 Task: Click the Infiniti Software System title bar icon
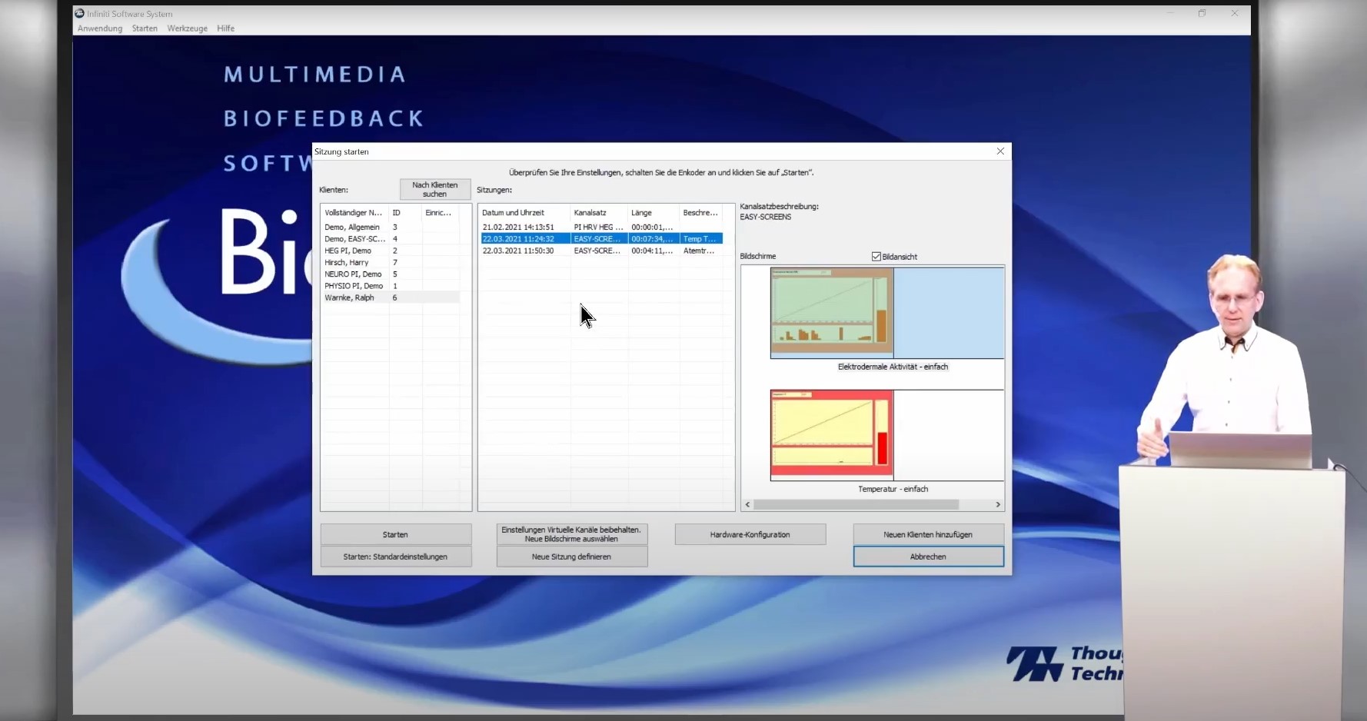point(79,13)
